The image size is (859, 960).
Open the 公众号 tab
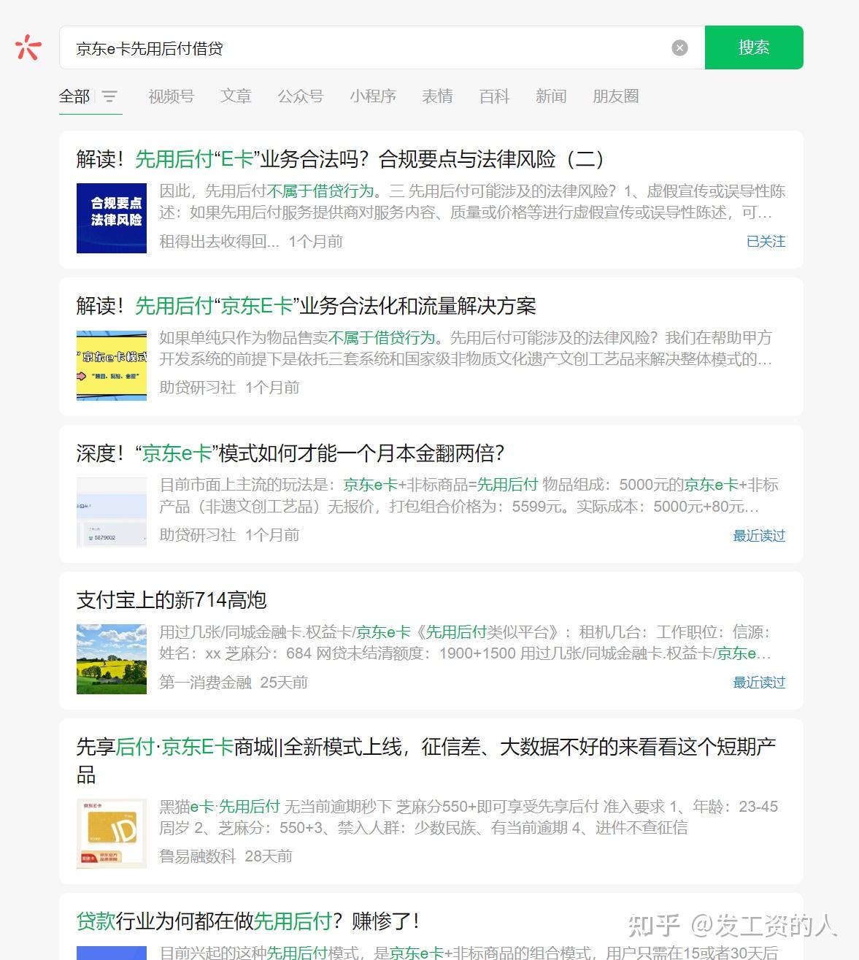coord(300,96)
